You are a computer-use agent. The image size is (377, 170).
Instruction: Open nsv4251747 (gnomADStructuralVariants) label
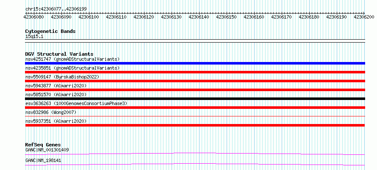72,59
